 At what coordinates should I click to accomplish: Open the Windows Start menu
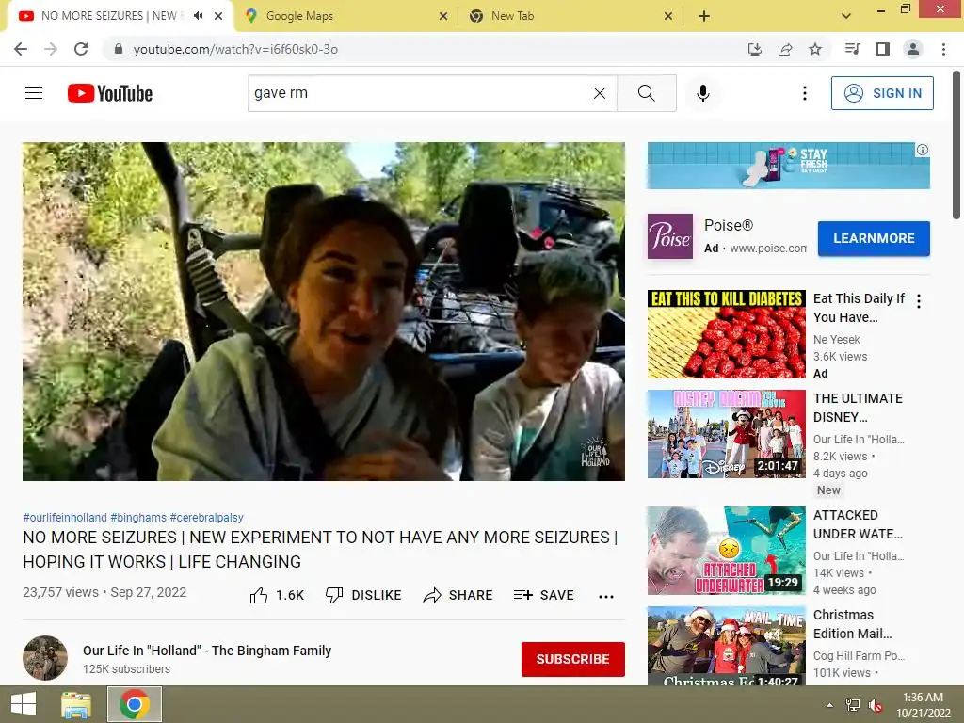click(24, 704)
